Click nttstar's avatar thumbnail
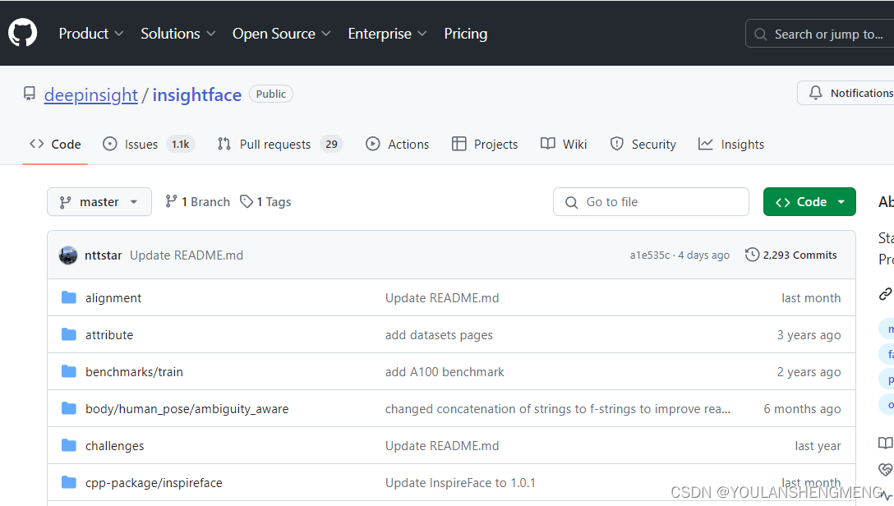The width and height of the screenshot is (894, 506). pyautogui.click(x=68, y=255)
